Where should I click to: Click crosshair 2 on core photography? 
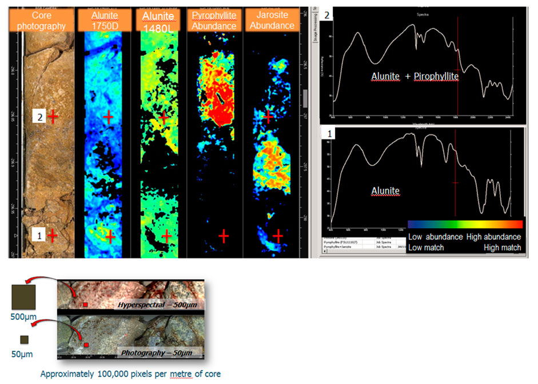(53, 117)
